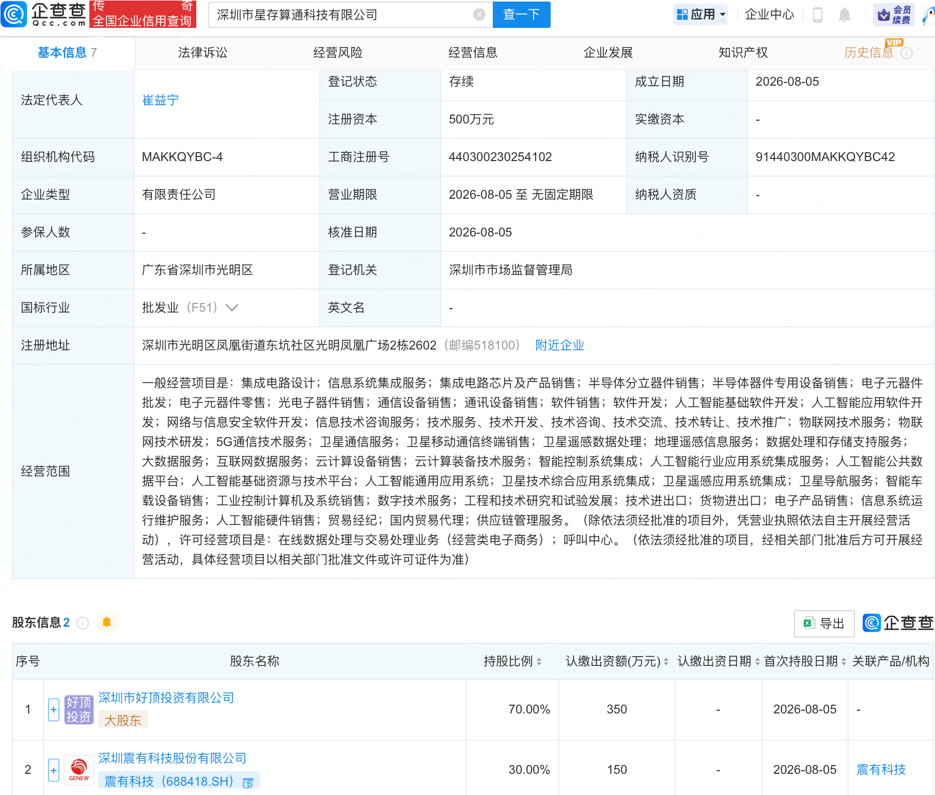Click the 科 badge after 688418.SH

[x=248, y=783]
